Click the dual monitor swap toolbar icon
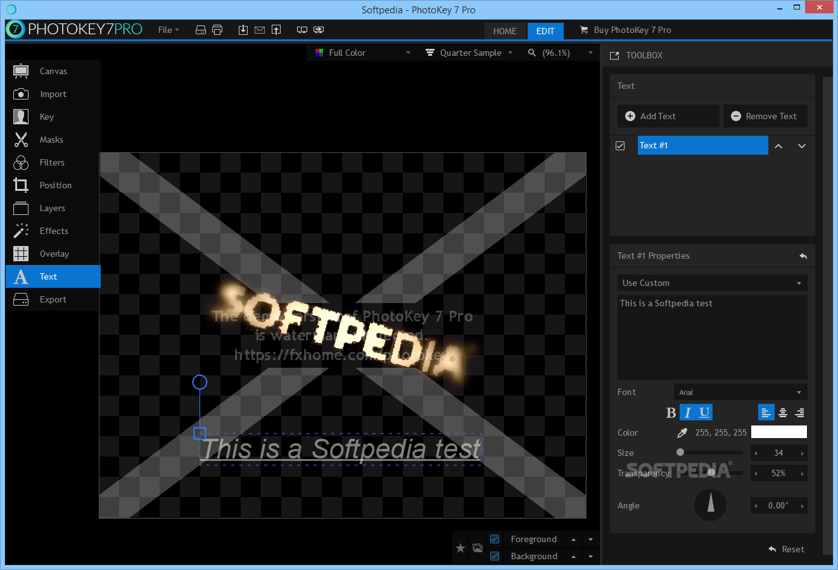Screen dimensions: 838x570 tap(319, 30)
